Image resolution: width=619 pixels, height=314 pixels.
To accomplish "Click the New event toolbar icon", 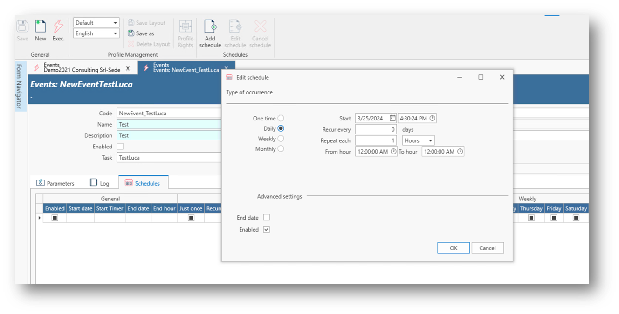I will [41, 27].
